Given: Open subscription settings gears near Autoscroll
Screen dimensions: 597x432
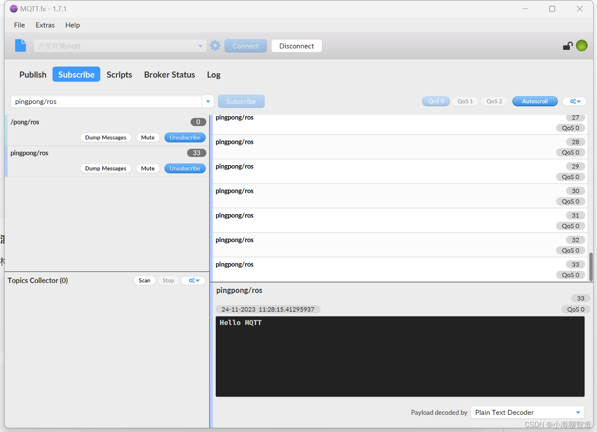Looking at the screenshot, I should (574, 101).
